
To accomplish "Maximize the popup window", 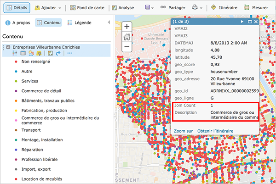I will coord(250,22).
